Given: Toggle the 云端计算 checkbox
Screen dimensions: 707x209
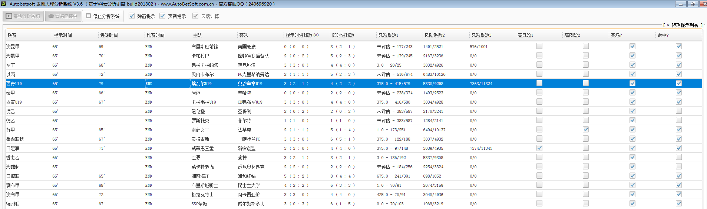Looking at the screenshot, I should pyautogui.click(x=195, y=16).
